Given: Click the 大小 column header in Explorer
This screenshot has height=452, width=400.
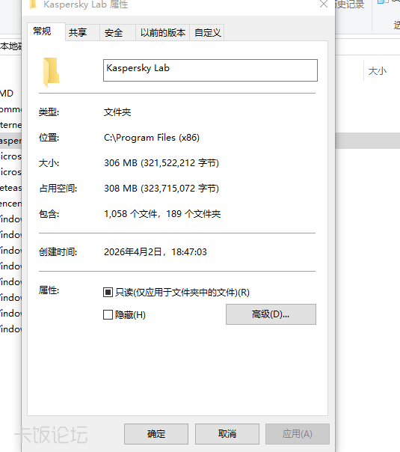Looking at the screenshot, I should click(378, 71).
